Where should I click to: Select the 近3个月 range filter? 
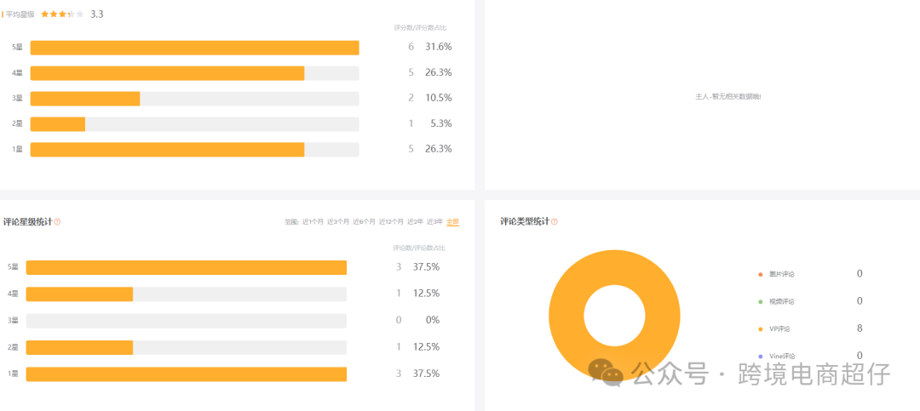pos(338,222)
